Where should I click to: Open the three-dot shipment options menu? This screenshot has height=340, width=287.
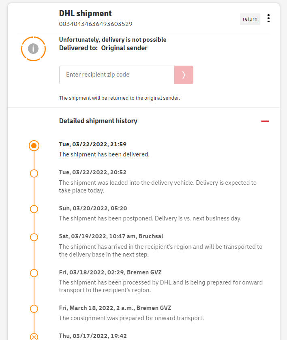(268, 19)
